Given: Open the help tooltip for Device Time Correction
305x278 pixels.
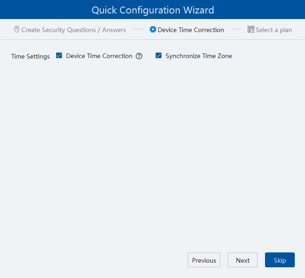Looking at the screenshot, I should tap(139, 56).
